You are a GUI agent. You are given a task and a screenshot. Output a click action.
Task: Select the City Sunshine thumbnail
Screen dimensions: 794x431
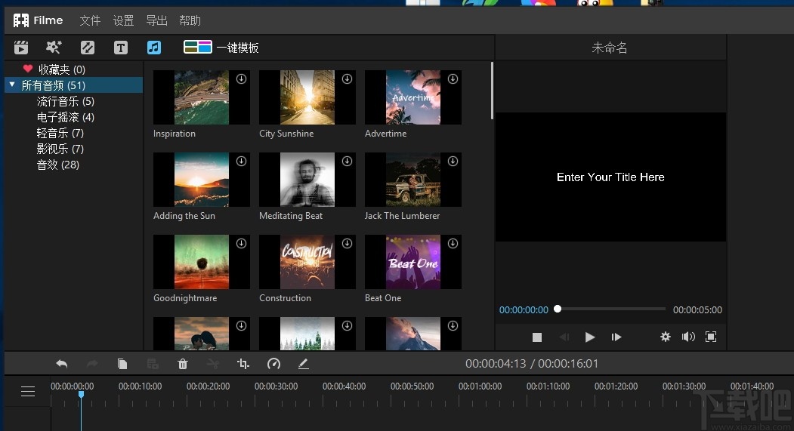tap(307, 97)
